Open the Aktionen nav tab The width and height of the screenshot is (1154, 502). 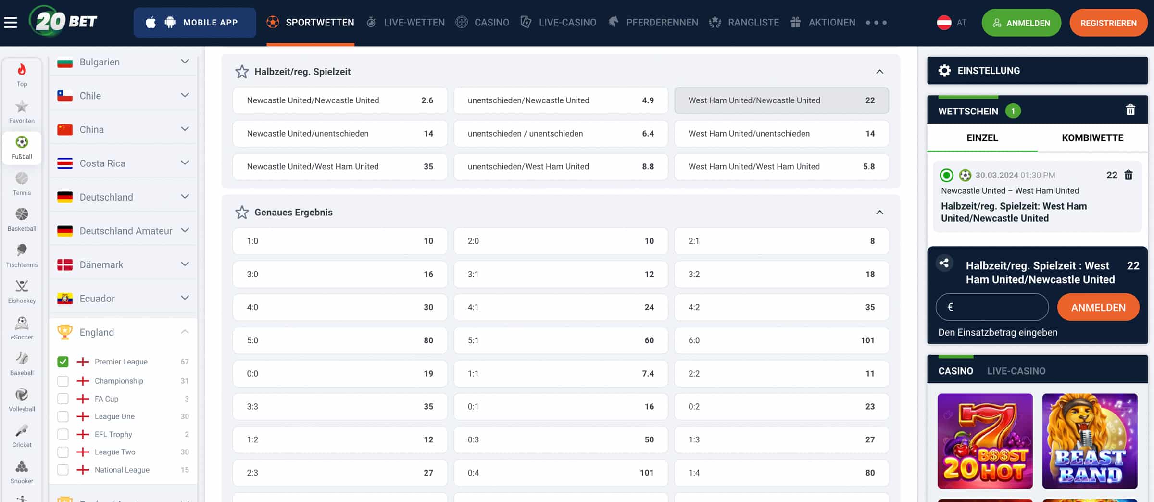pyautogui.click(x=823, y=22)
